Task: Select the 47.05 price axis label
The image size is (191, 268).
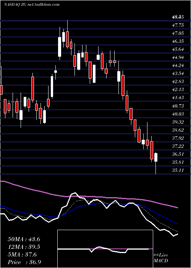Action: coord(178,33)
